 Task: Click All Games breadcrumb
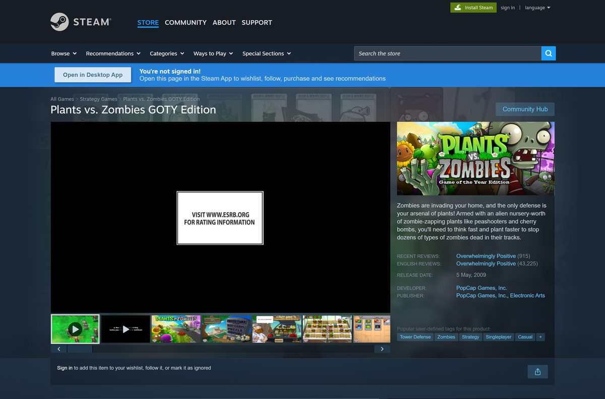click(x=62, y=99)
